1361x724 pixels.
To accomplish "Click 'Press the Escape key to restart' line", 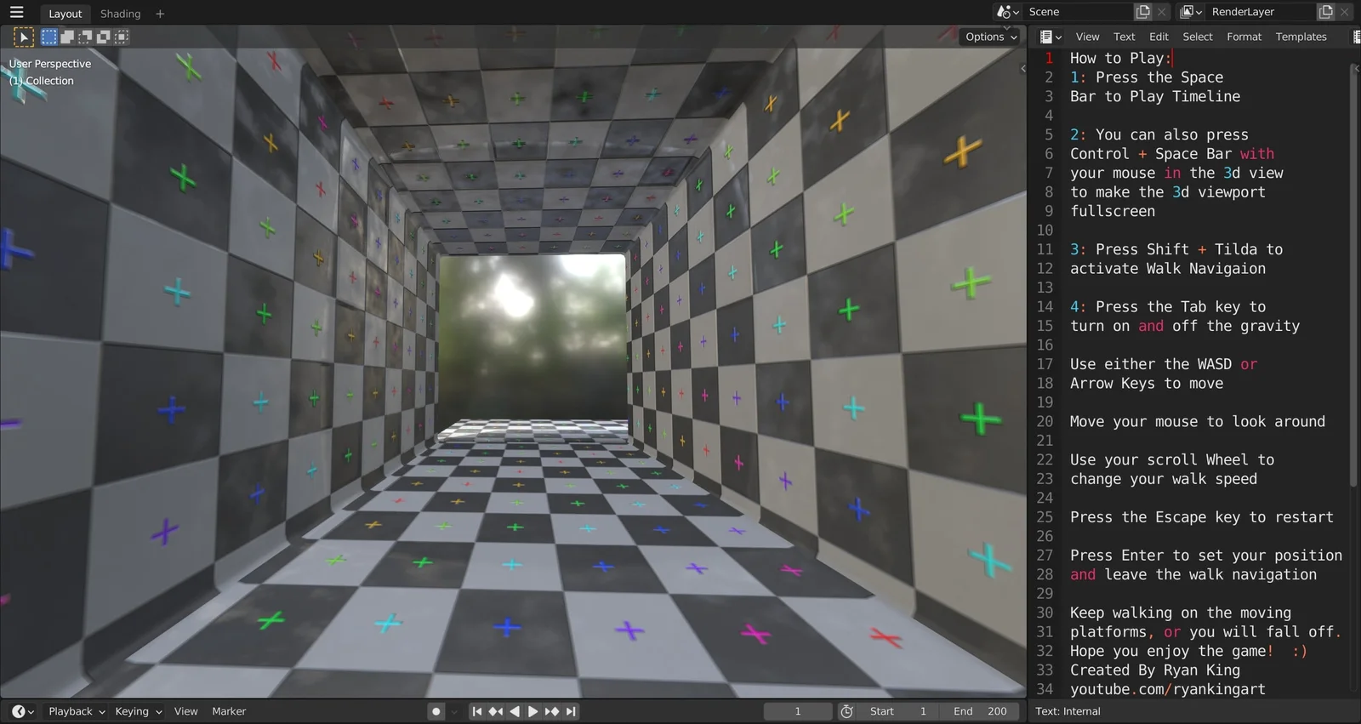I will tap(1202, 517).
